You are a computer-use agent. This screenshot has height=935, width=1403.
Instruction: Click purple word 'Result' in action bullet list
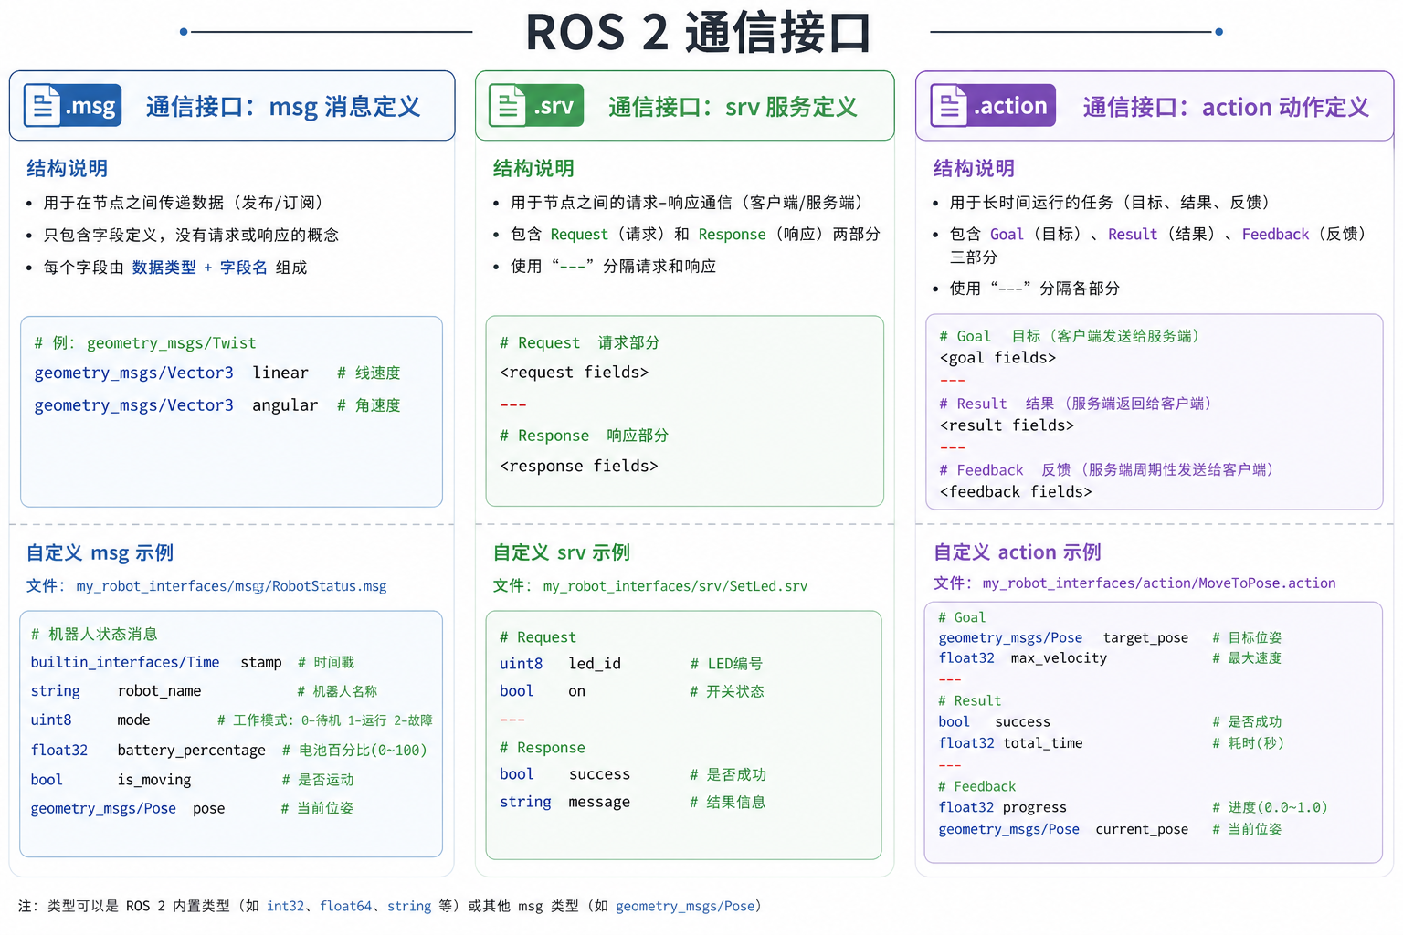point(1133,235)
